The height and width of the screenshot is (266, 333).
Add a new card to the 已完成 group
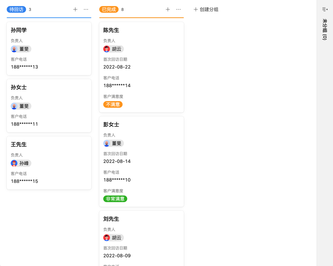pyautogui.click(x=168, y=9)
